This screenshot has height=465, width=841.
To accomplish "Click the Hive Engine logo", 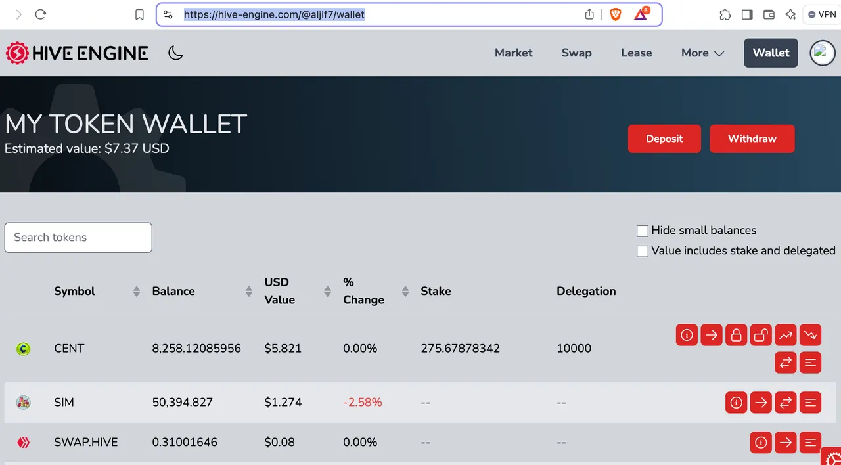I will 77,53.
